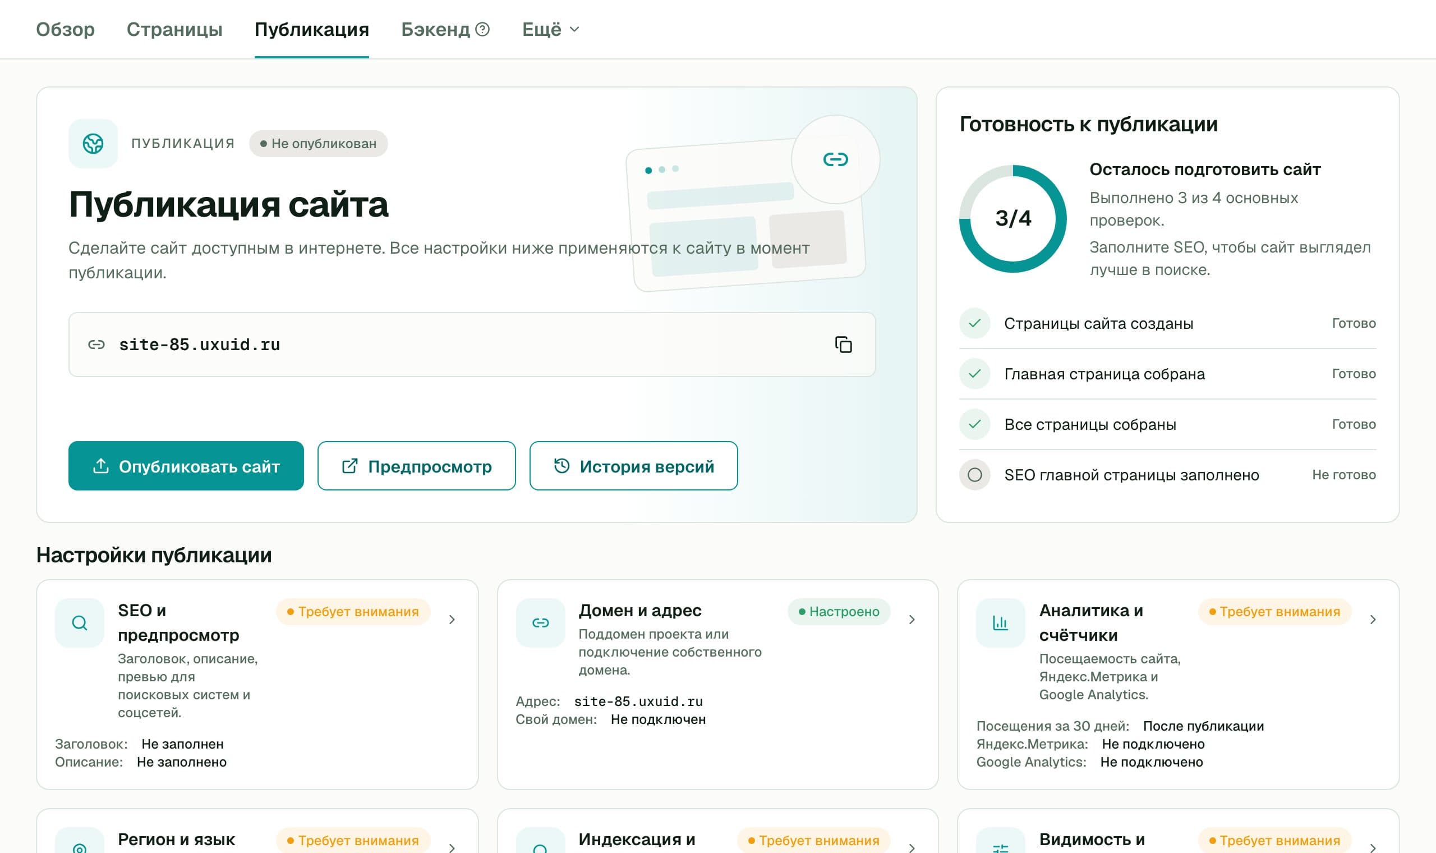Open Домен и адрес via its chevron
1436x853 pixels.
click(912, 619)
